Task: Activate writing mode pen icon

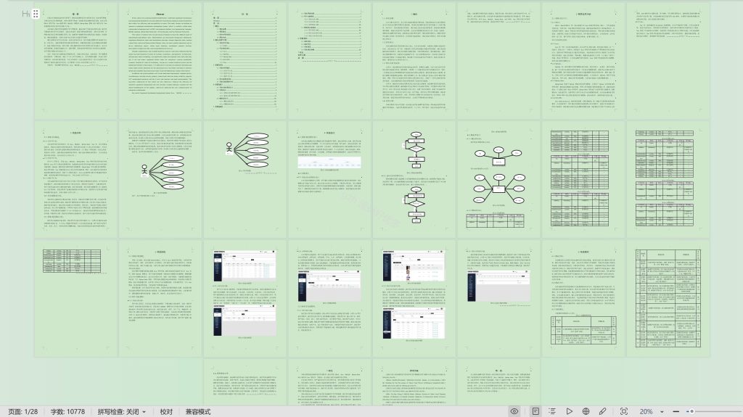Action: 603,411
